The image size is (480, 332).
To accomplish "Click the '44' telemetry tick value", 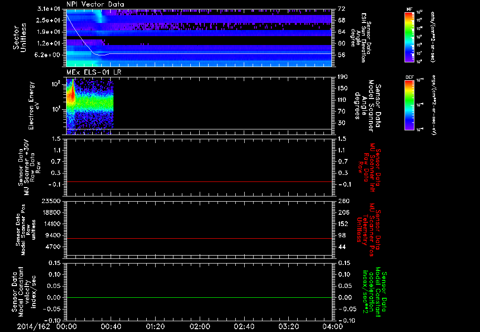I will pyautogui.click(x=342, y=247).
